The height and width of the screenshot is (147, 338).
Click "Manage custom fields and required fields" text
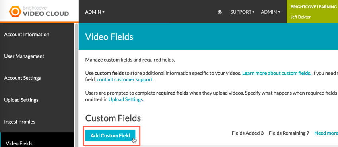click(x=130, y=60)
